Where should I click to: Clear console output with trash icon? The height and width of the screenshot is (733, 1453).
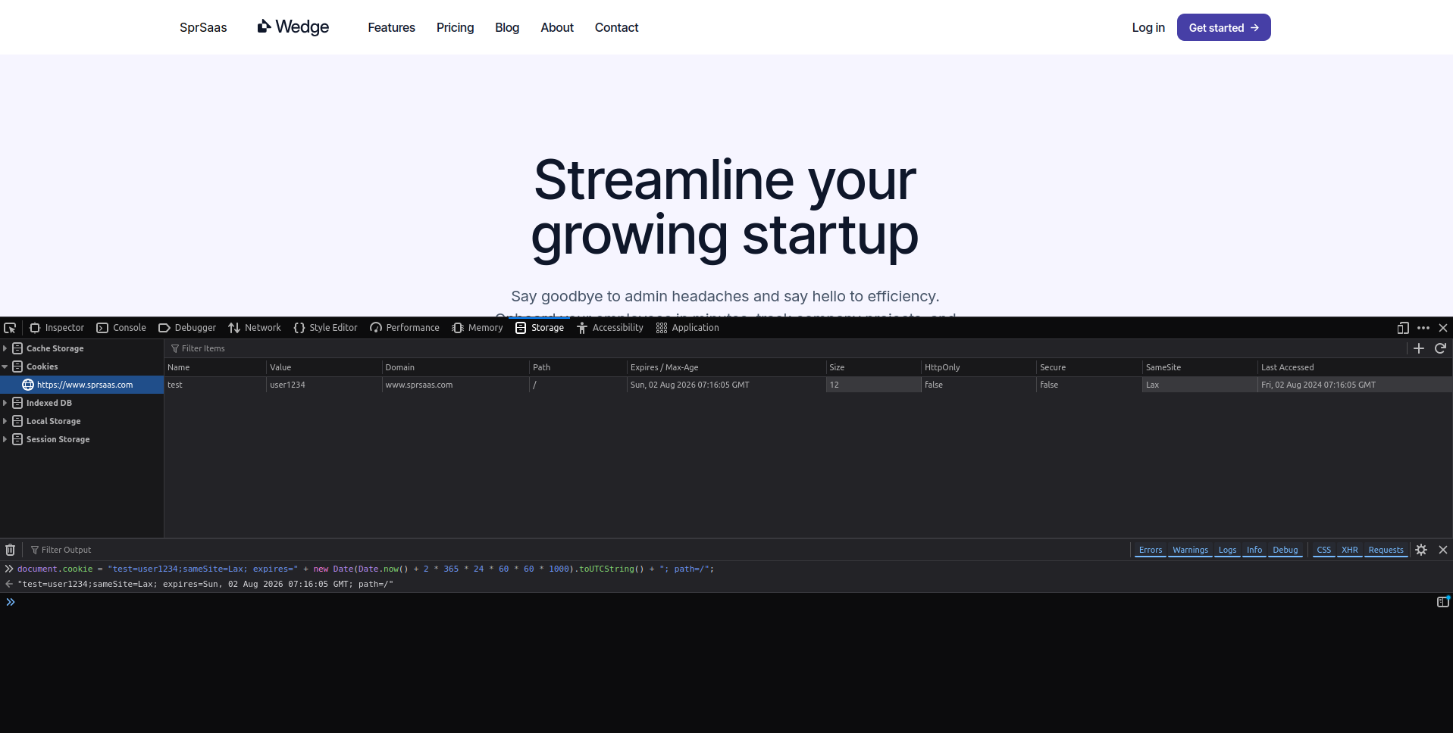[11, 550]
